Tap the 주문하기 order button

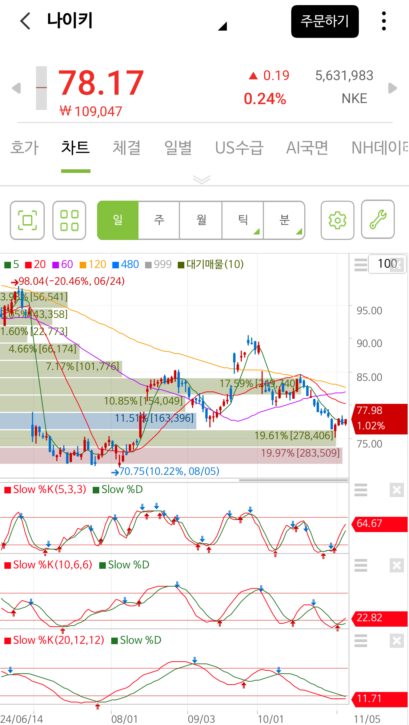325,21
